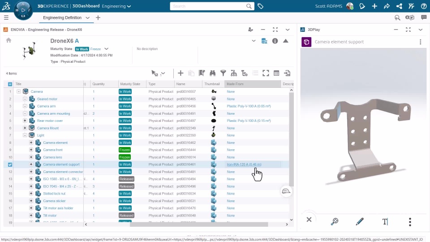Click the fullscreen brackets icon in toolbar

click(266, 73)
